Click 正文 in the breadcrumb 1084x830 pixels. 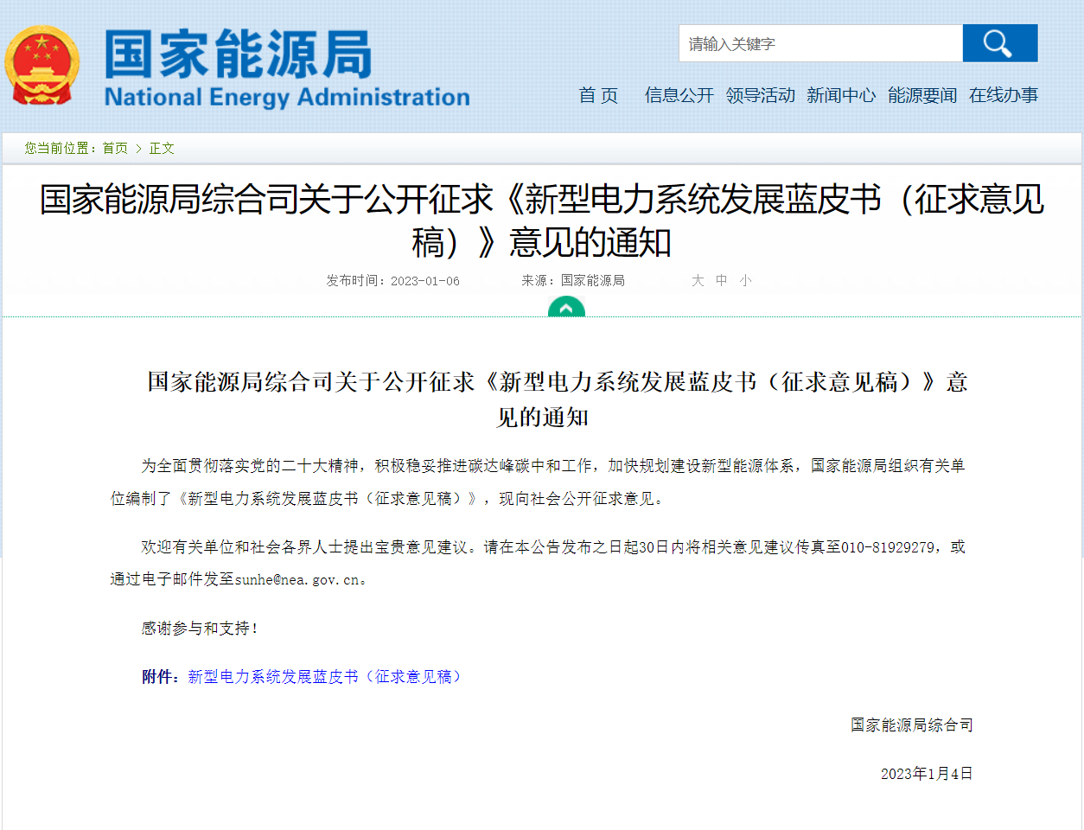point(162,149)
